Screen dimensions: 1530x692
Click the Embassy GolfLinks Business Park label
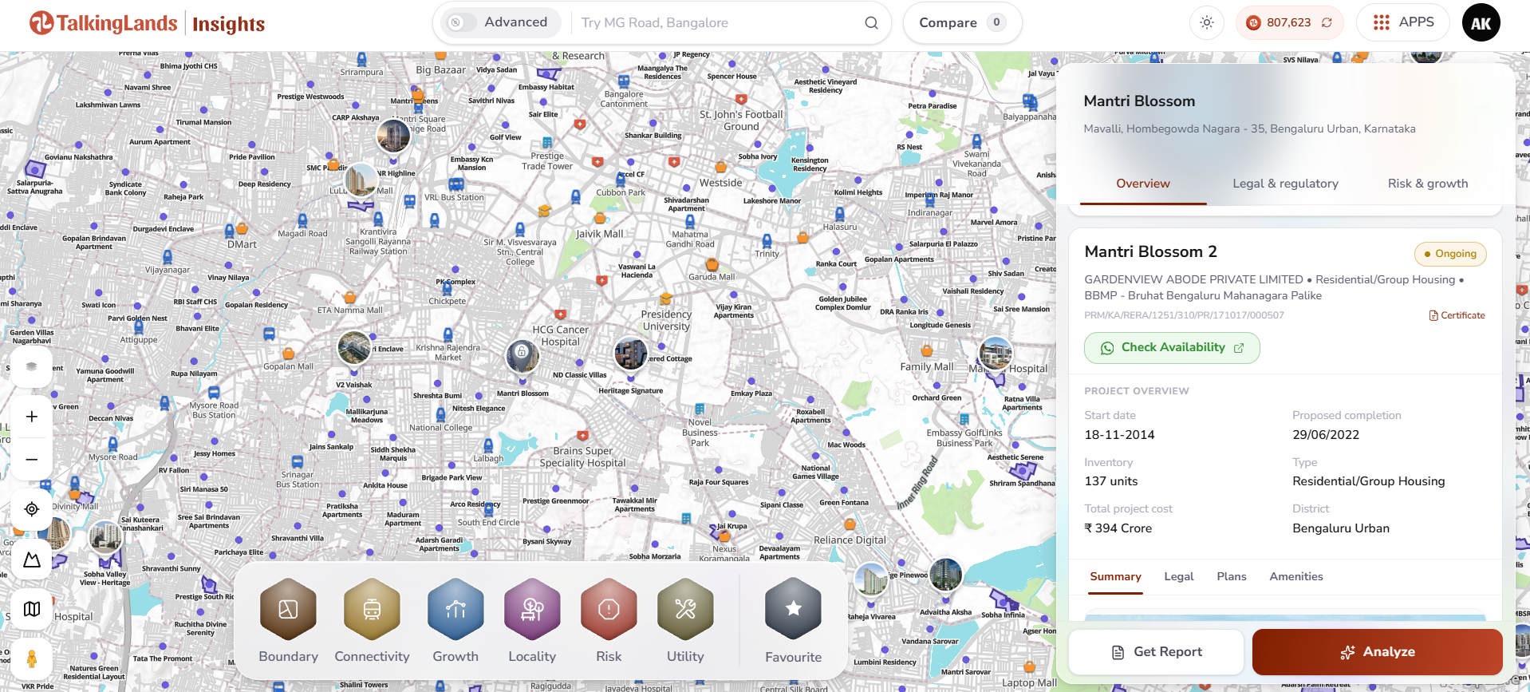[964, 438]
